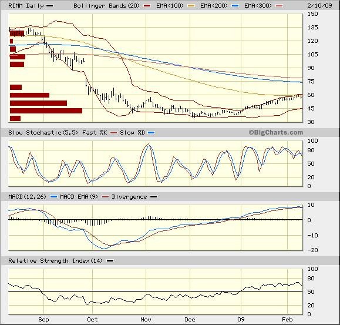Click the dark red Bollinger Bands legend swatch
The height and width of the screenshot is (325, 340).
[147, 6]
